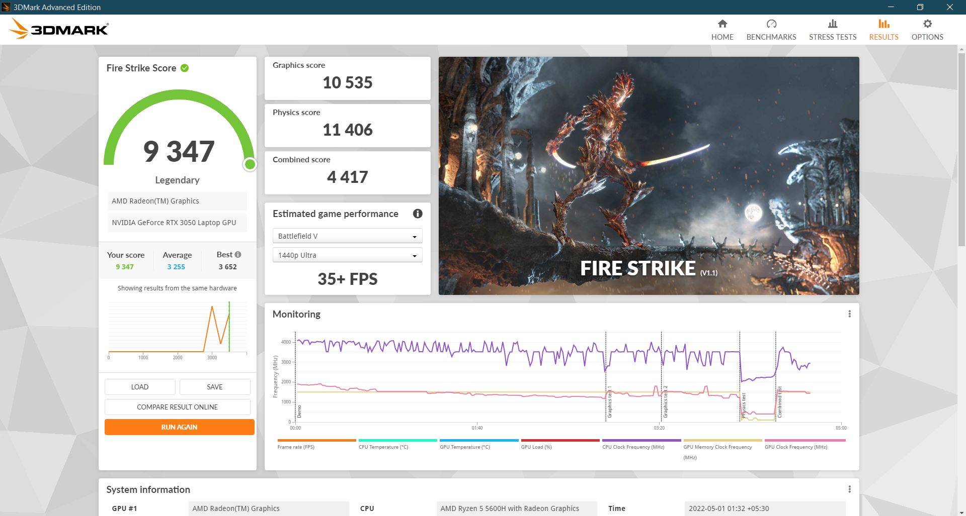Toggle the CPU Clock Frequency legend swatch
Viewport: 966px width, 516px height.
(x=641, y=440)
